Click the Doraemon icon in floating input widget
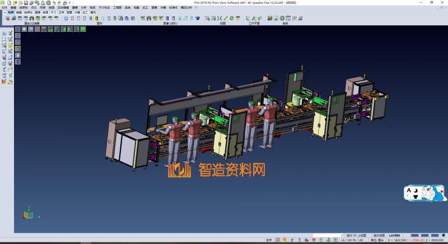 433,193
